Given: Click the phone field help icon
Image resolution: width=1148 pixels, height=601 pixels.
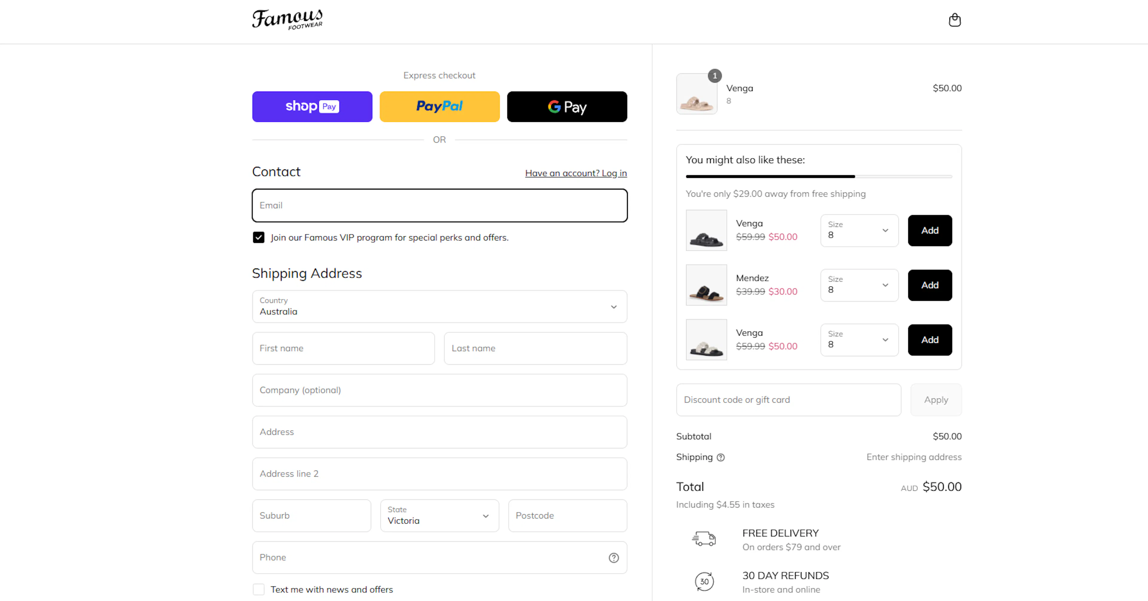Looking at the screenshot, I should pos(614,558).
